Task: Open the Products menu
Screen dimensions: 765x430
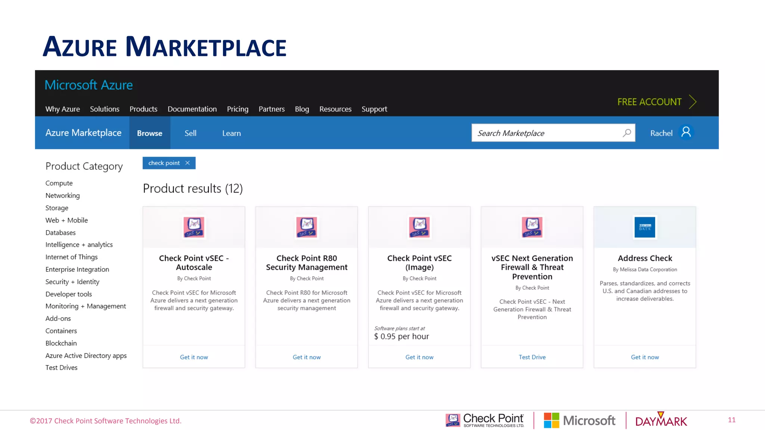Action: point(143,109)
